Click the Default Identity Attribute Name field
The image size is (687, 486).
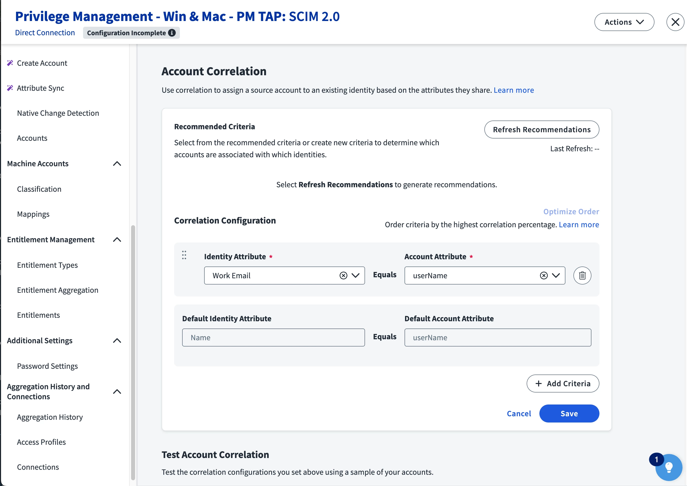273,337
